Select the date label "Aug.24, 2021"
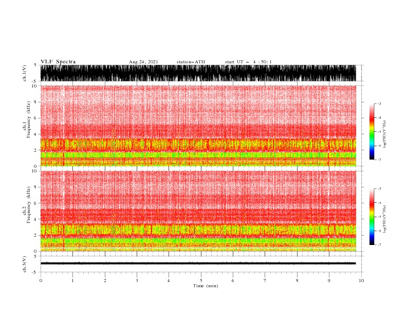The height and width of the screenshot is (315, 407). pyautogui.click(x=143, y=62)
